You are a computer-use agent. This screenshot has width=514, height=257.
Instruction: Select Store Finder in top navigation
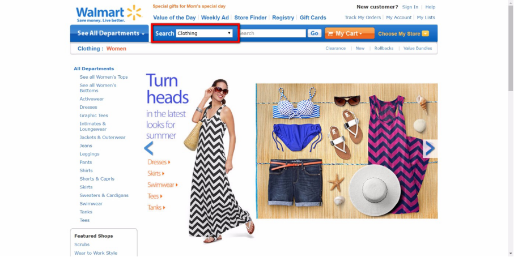click(250, 18)
